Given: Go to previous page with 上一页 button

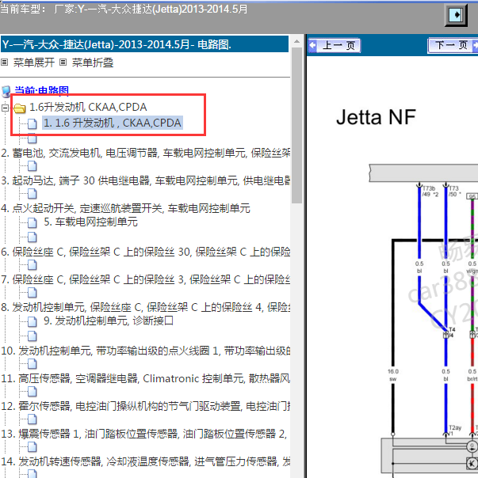Looking at the screenshot, I should point(335,46).
